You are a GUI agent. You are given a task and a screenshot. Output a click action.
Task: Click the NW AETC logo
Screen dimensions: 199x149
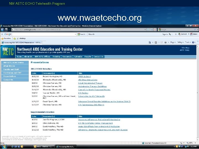tap(8, 52)
